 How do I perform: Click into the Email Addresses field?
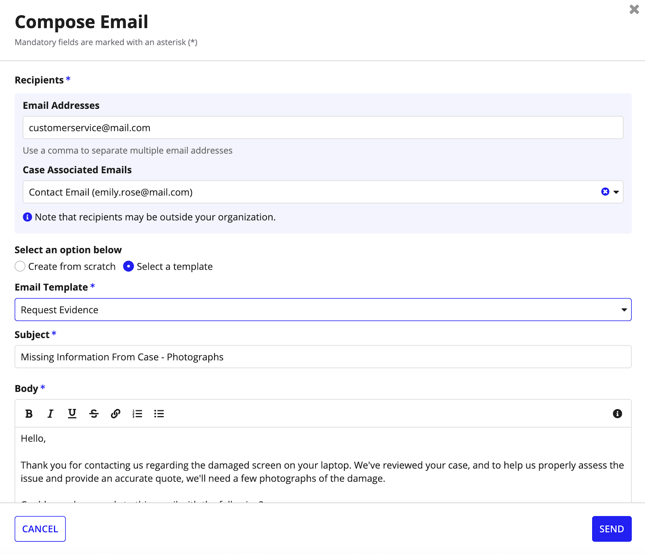point(323,128)
